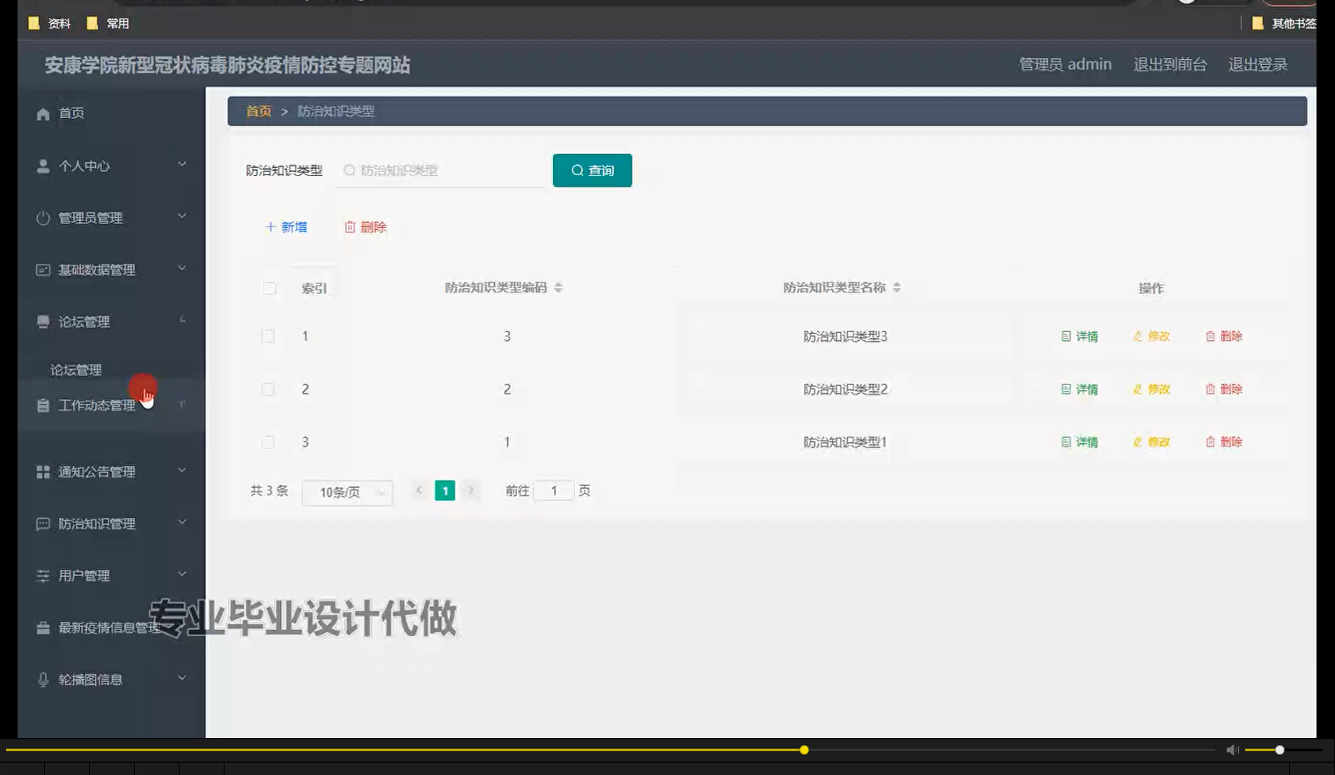Click the 新增 add button
1335x775 pixels.
point(286,226)
